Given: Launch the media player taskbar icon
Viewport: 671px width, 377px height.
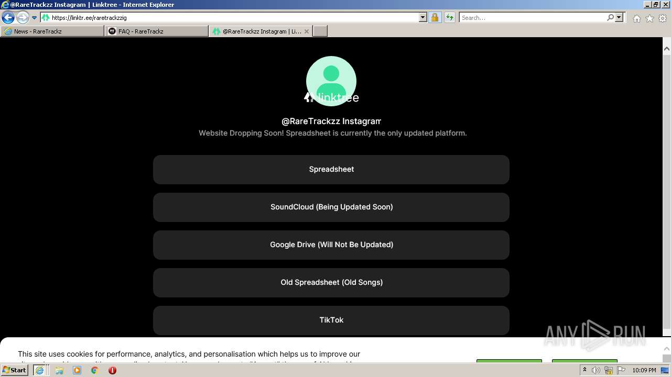Looking at the screenshot, I should 77,370.
